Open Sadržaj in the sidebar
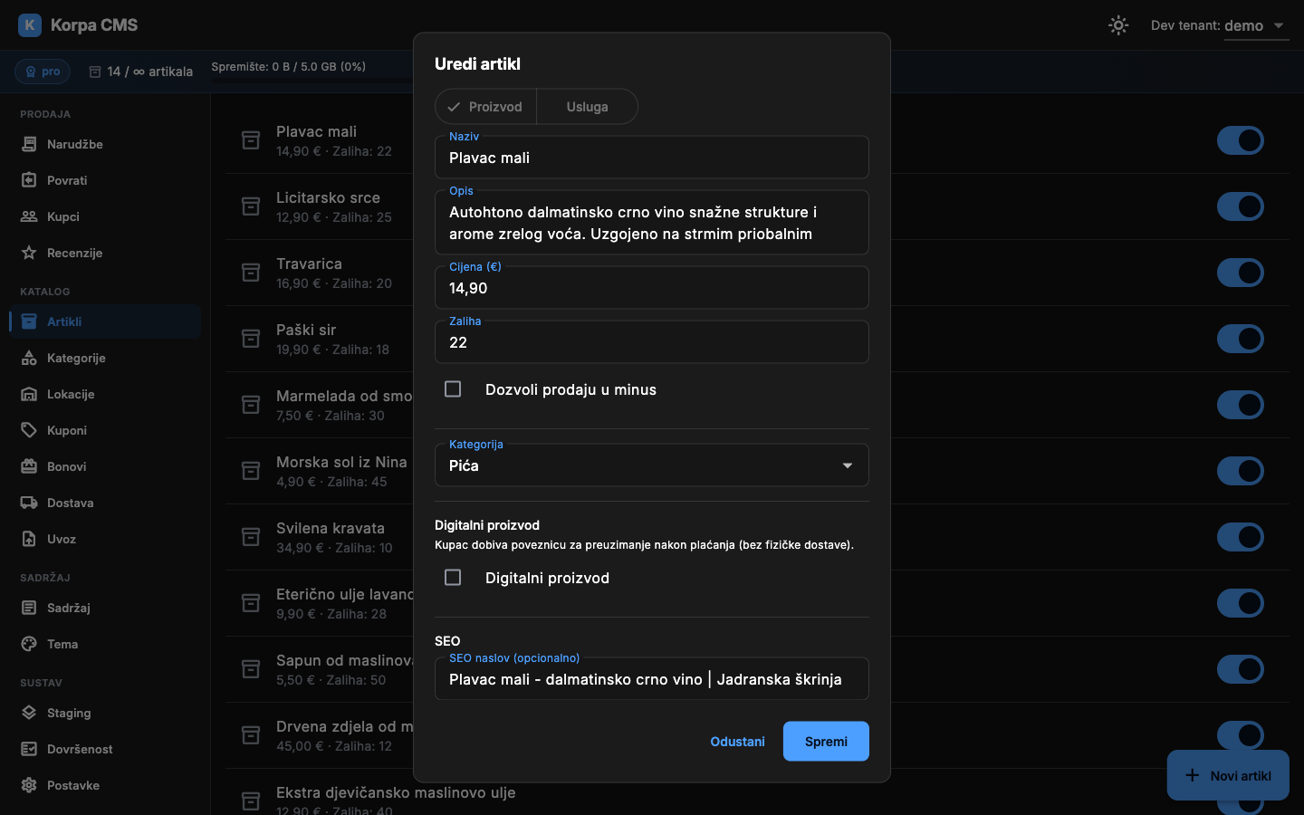Image resolution: width=1304 pixels, height=815 pixels. 105,608
